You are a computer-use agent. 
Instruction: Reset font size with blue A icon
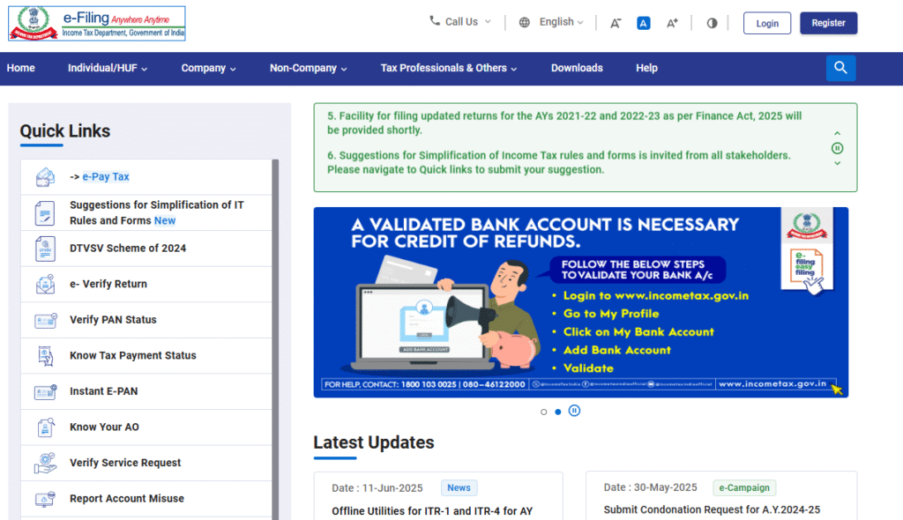[643, 23]
